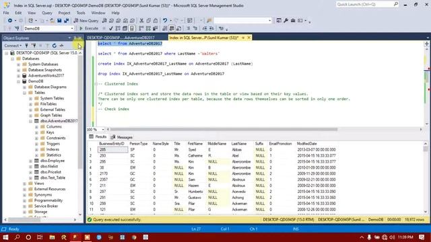The image size is (431, 242).
Task: Click the Parse checkmark icon
Action: point(110,28)
